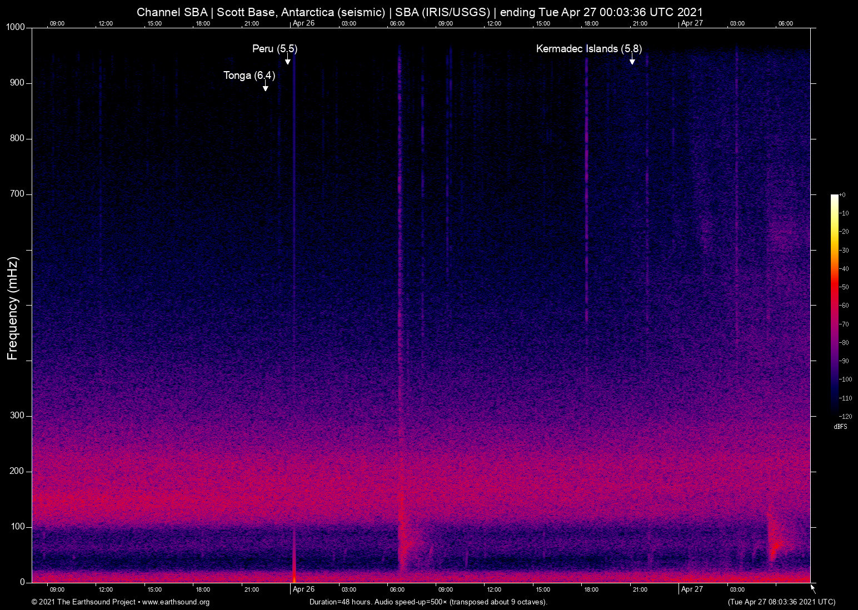Image resolution: width=858 pixels, height=610 pixels.
Task: Open the www.earthsound.org footer link
Action: (x=176, y=602)
